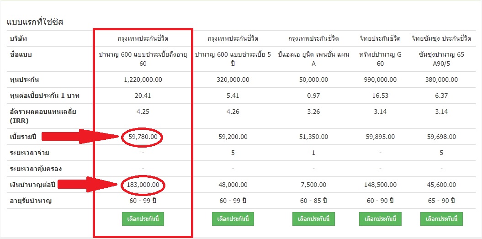Click เลือกประกันนี้ for ซัมซุงบำนาญ 65 A90/5

coord(441,218)
